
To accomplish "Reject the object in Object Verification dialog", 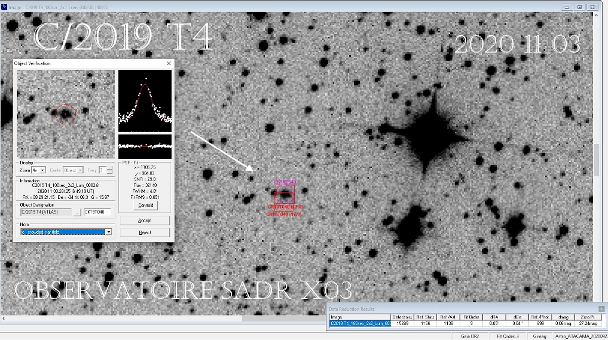I will (145, 232).
